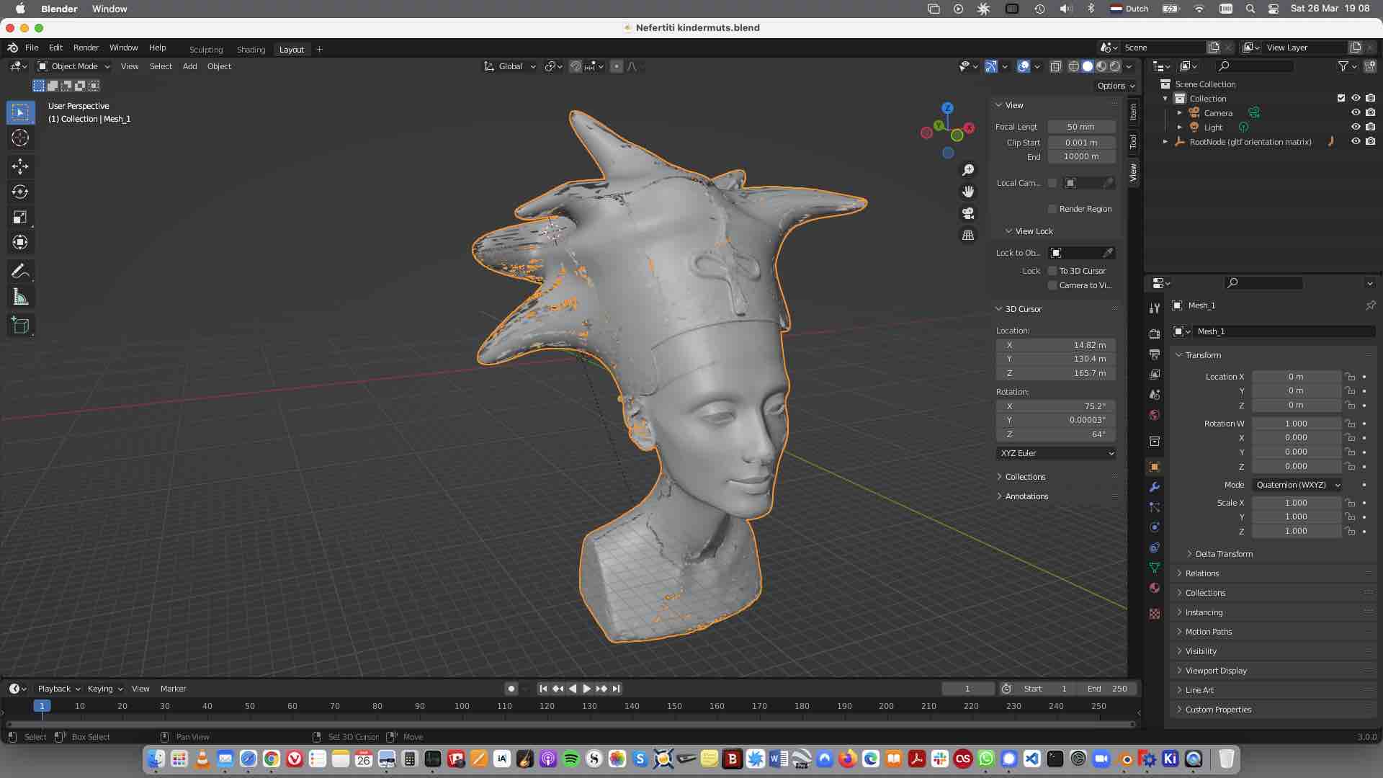Expand the Delta Transform panel
1383x778 pixels.
(x=1223, y=554)
